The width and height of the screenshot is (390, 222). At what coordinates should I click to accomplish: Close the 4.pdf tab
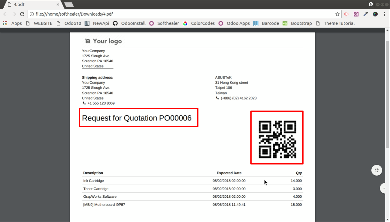pyautogui.click(x=58, y=4)
